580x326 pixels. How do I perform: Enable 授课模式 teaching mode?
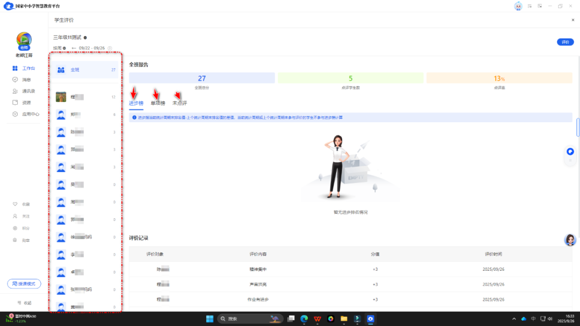coord(24,284)
